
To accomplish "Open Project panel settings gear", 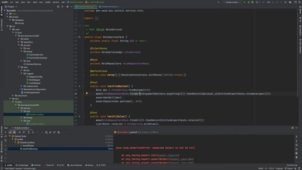I will pyautogui.click(x=67, y=7).
